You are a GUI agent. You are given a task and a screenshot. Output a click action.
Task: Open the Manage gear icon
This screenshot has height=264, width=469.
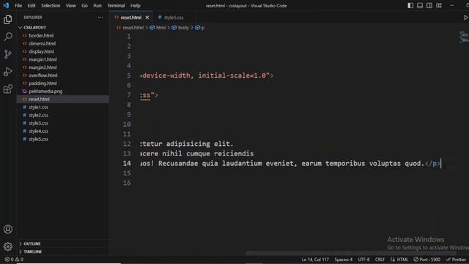(x=8, y=246)
